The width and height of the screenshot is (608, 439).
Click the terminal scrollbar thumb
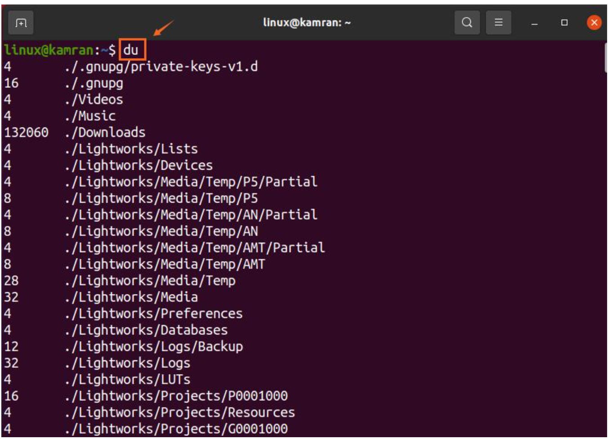606,57
